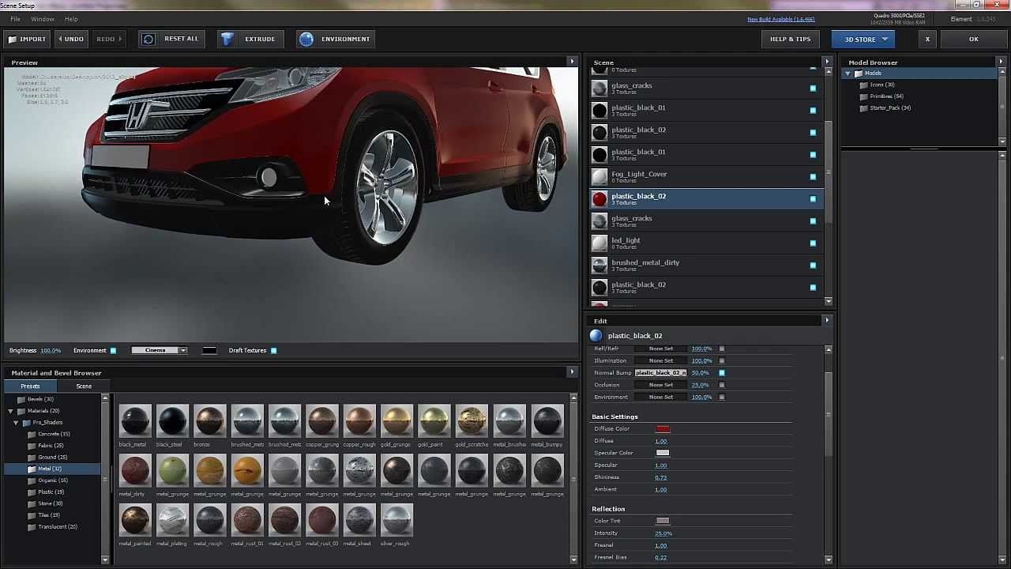The width and height of the screenshot is (1011, 569).
Task: Open the Starter_Pack (34) model folder
Action: (x=890, y=107)
